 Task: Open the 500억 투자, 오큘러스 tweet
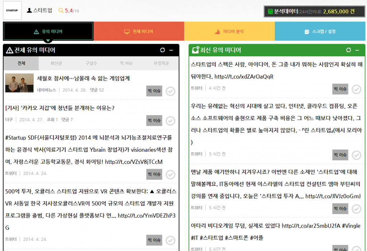pos(91,209)
